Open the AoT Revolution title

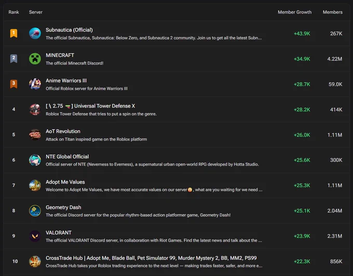pos(63,132)
